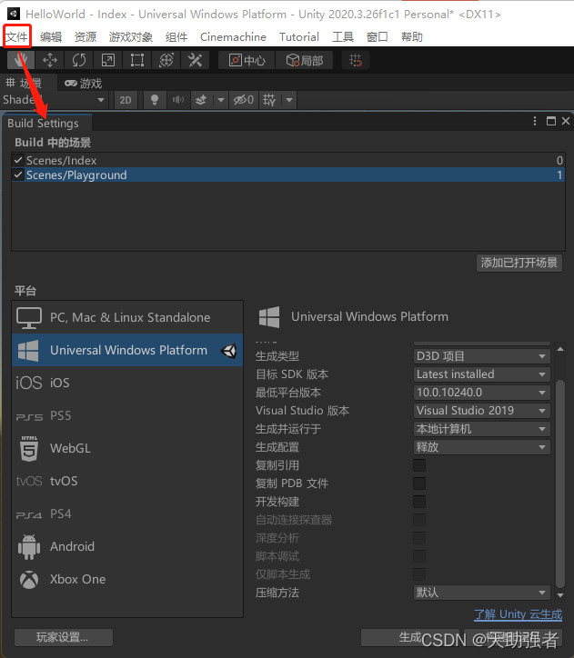Viewport: 574px width, 658px height.
Task: Uncheck the Scenes/Index scene checkbox
Action: click(18, 160)
